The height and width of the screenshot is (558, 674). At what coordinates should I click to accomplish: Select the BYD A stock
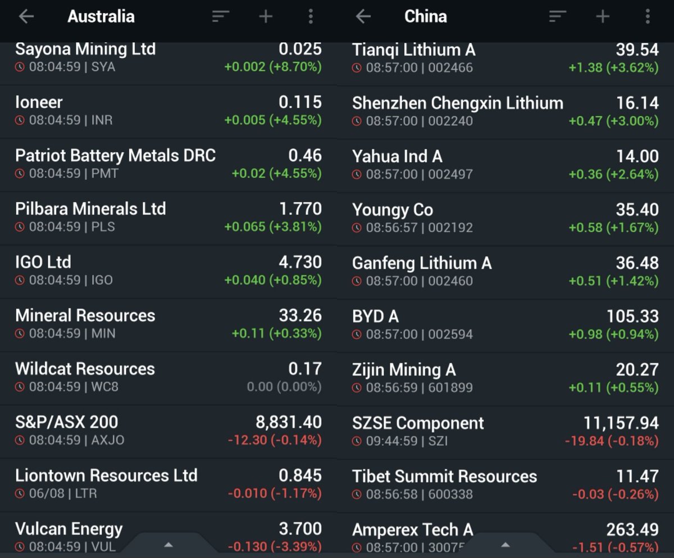click(x=505, y=326)
